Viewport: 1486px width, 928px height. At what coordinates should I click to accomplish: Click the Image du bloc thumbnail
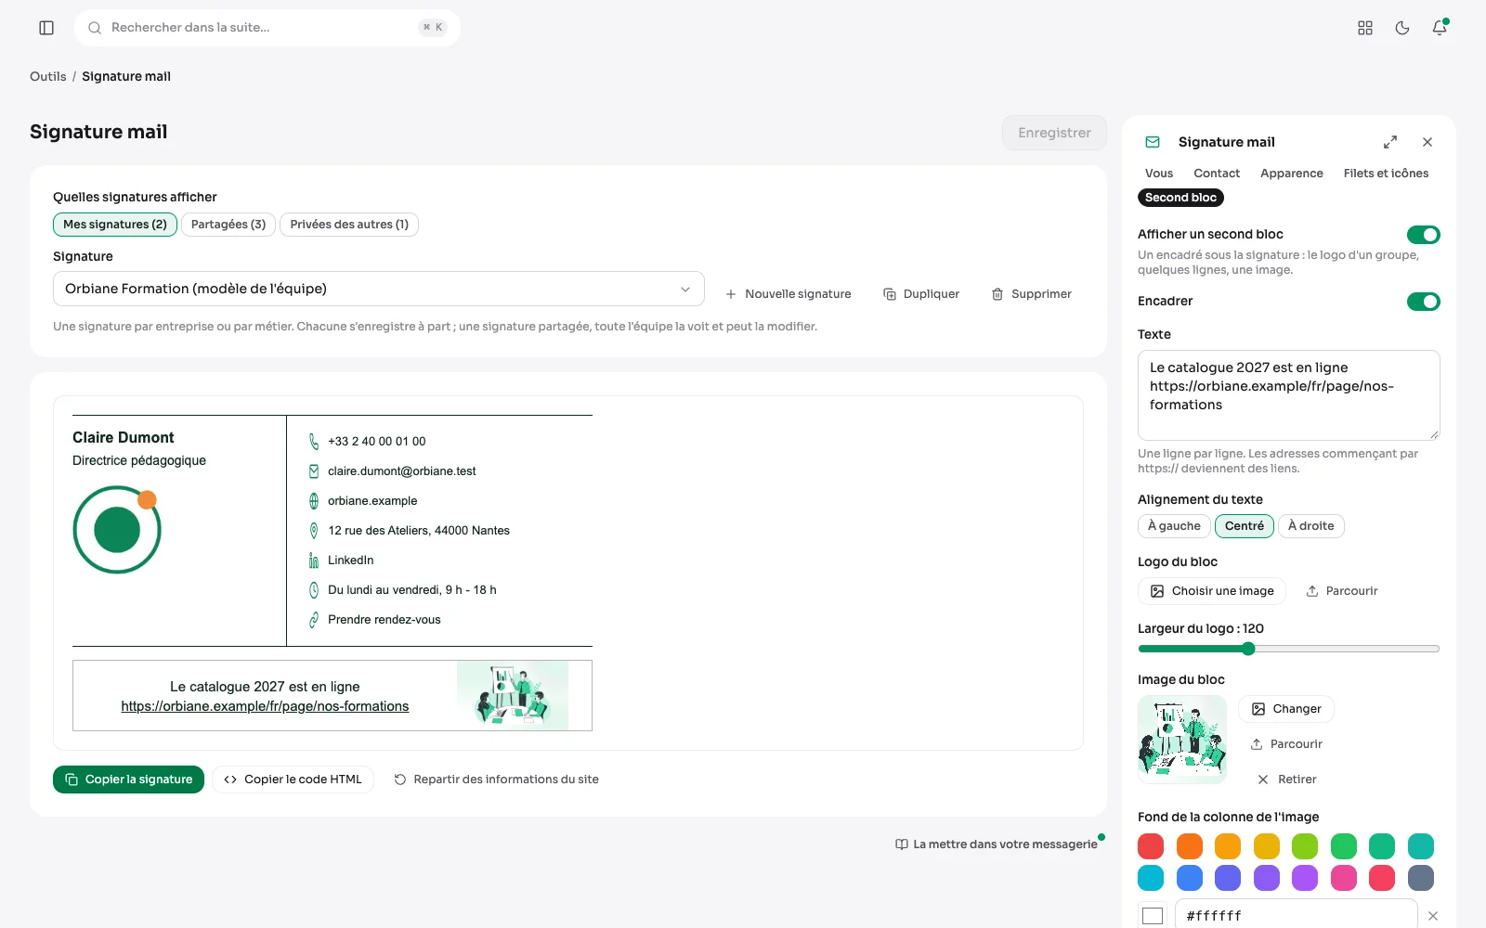1182,740
